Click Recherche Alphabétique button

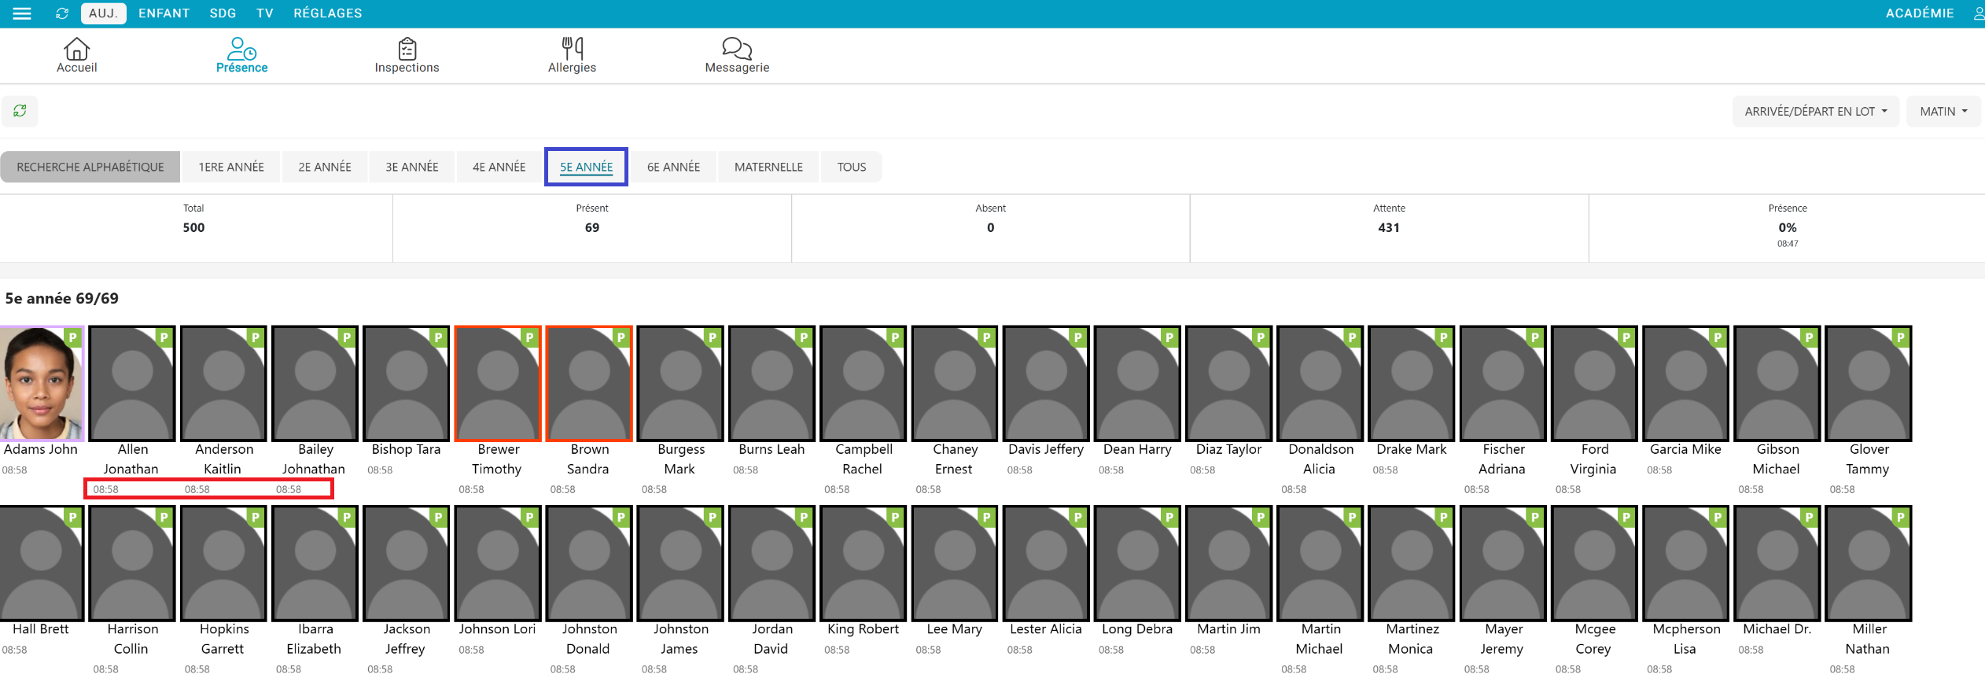pyautogui.click(x=90, y=167)
